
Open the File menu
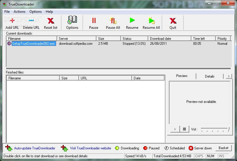[x=7, y=12]
